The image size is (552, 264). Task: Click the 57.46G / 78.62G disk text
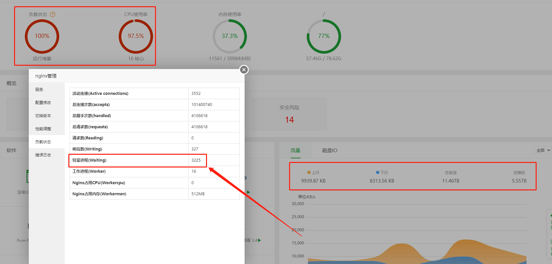[324, 59]
